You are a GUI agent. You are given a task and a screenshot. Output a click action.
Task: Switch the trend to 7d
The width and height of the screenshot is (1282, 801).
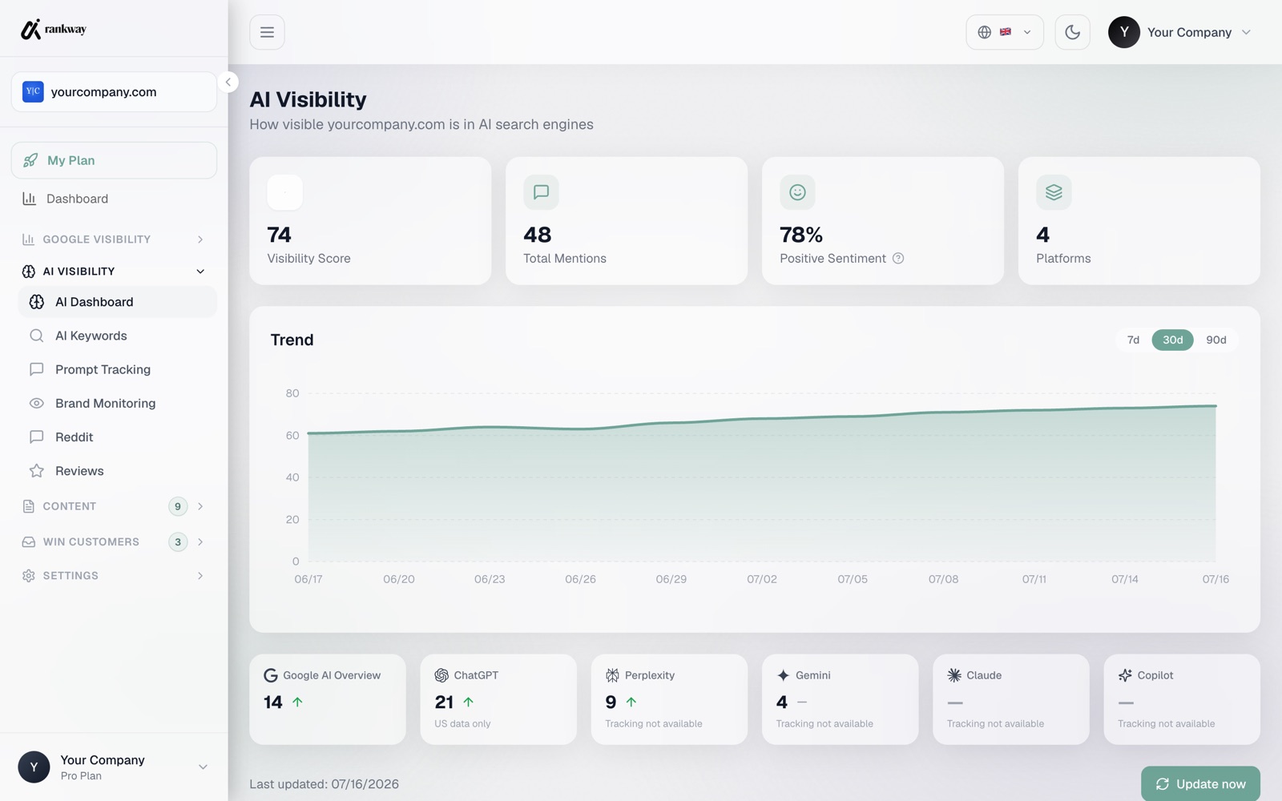[1133, 340]
